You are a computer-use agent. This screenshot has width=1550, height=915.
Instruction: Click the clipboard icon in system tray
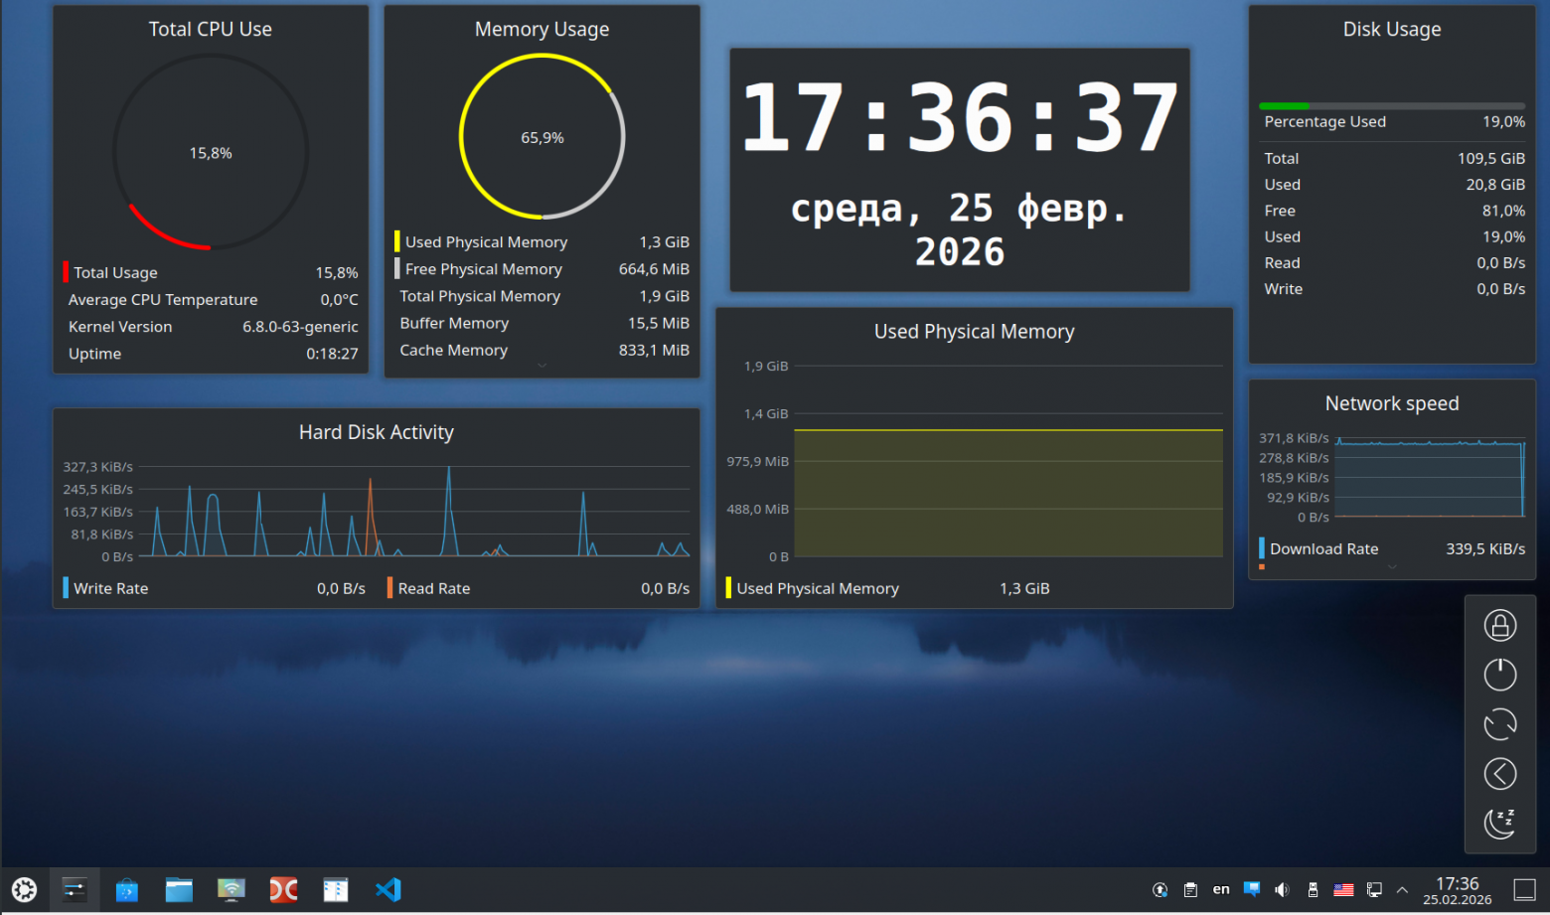1190,890
